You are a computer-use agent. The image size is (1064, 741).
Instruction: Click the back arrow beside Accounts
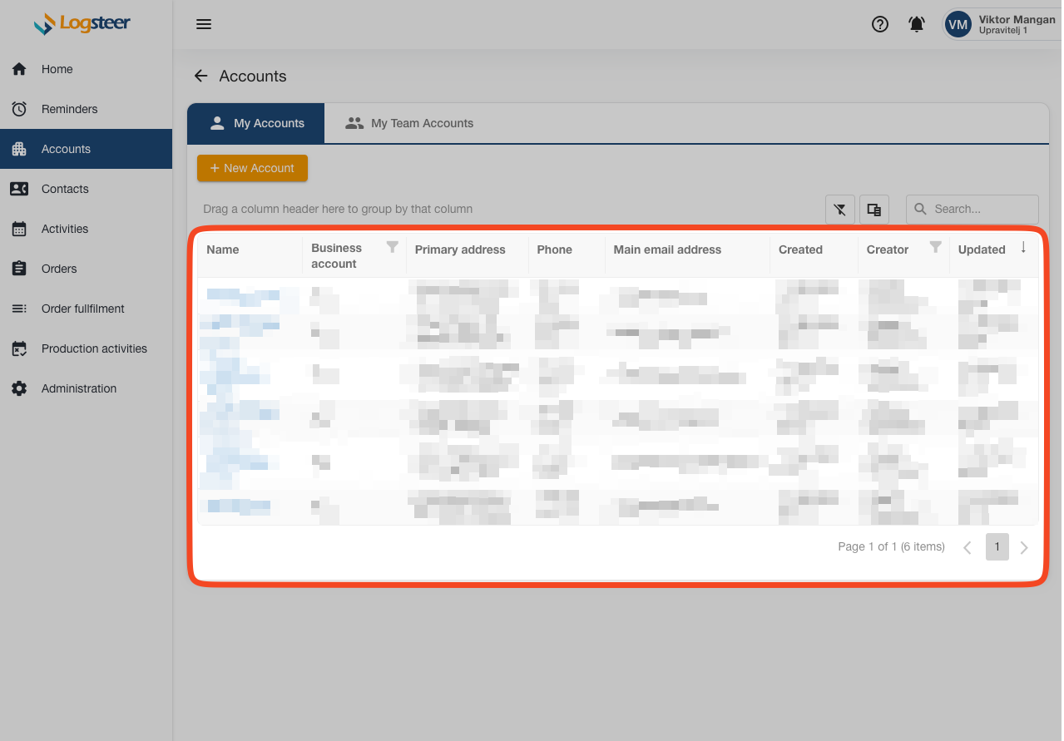200,77
